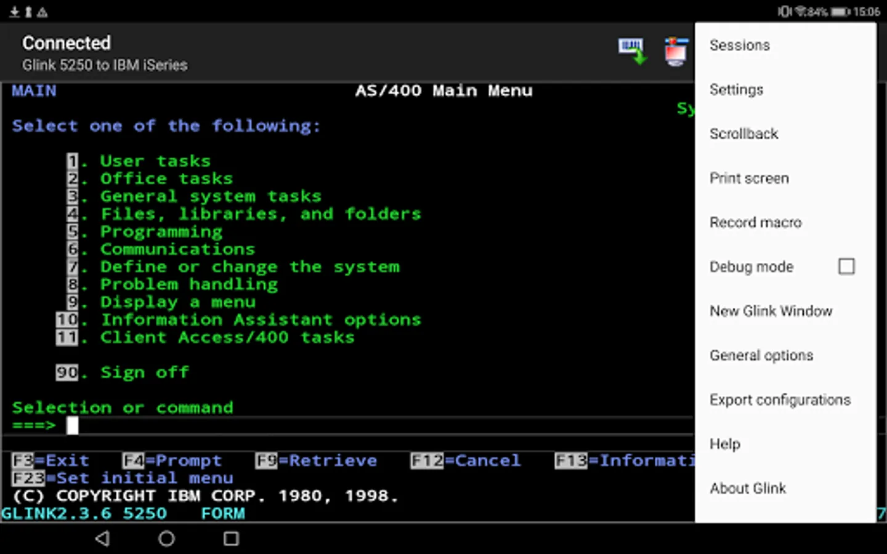The image size is (887, 554).
Task: Select option 7 Define or change the system
Action: click(x=233, y=267)
